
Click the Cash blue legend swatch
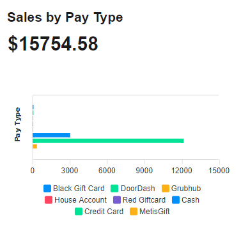coord(176,200)
